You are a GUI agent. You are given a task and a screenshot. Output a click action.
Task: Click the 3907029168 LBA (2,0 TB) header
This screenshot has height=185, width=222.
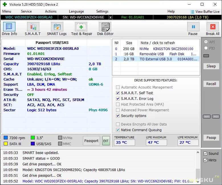(188, 17)
